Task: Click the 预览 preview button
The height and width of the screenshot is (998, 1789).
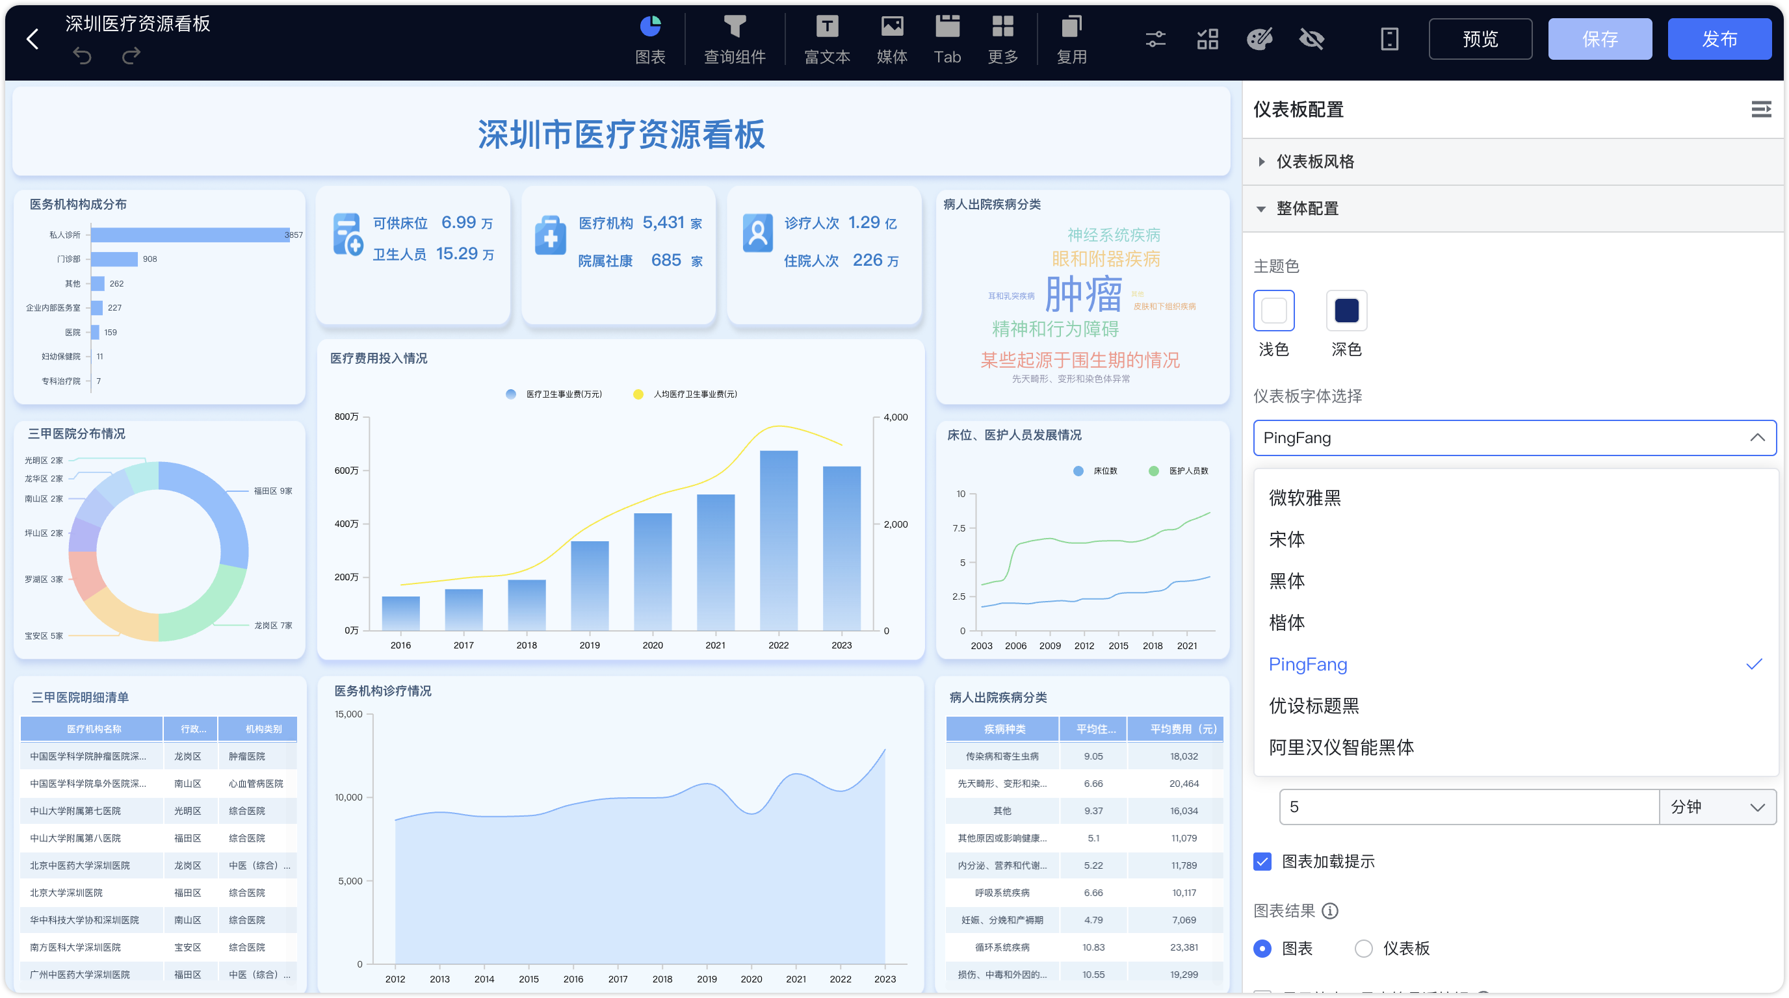Action: point(1480,39)
